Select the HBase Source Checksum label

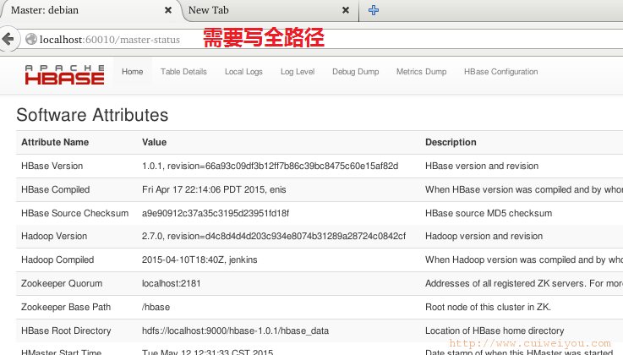(x=74, y=213)
